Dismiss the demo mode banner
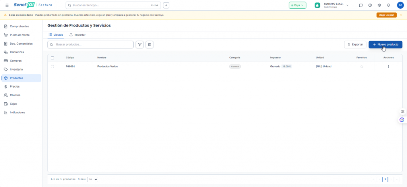 (401, 15)
